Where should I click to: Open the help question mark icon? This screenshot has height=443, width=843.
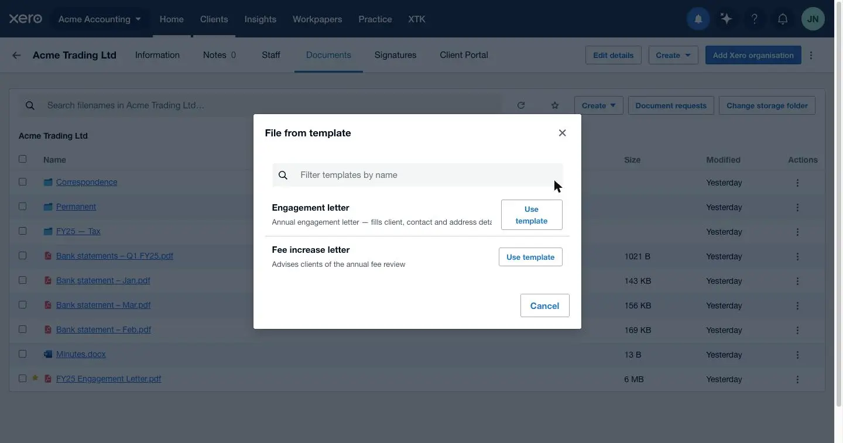coord(754,19)
